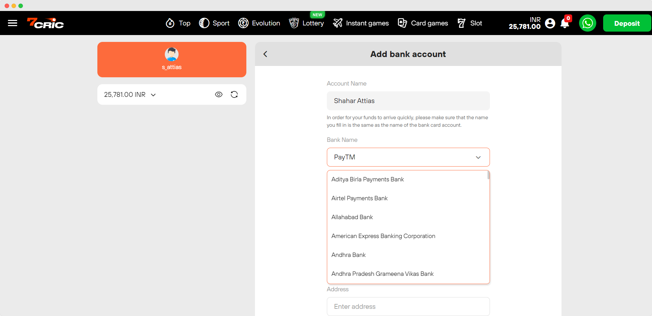
Task: Click the Add bank account heading
Action: pyautogui.click(x=408, y=54)
